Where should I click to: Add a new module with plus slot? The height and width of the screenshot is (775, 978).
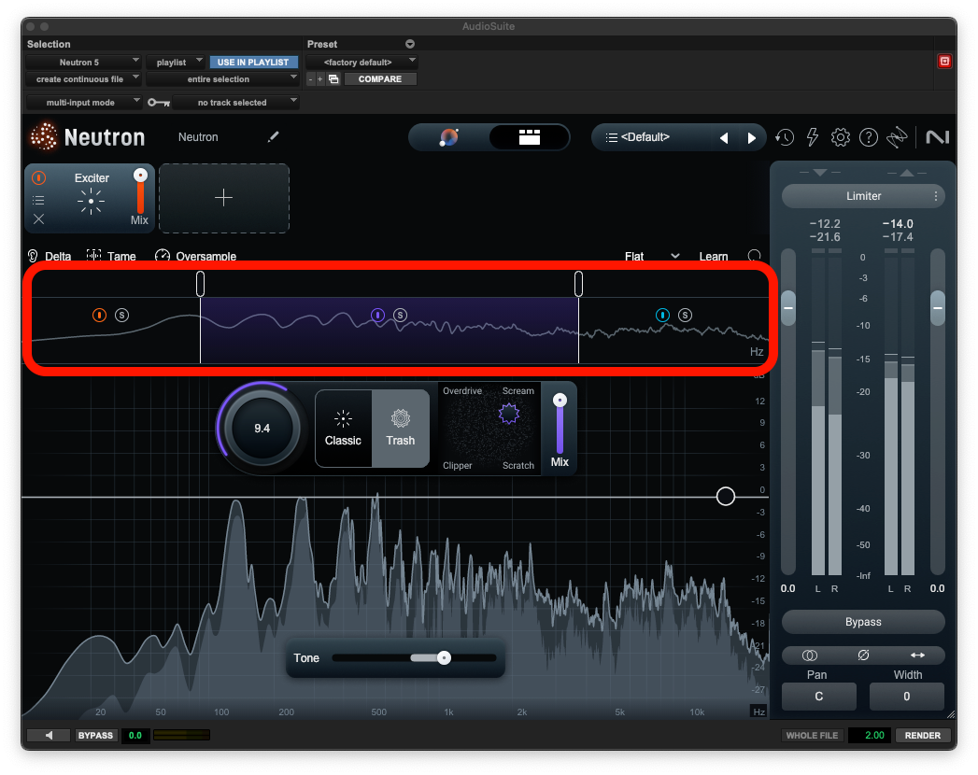(x=223, y=198)
